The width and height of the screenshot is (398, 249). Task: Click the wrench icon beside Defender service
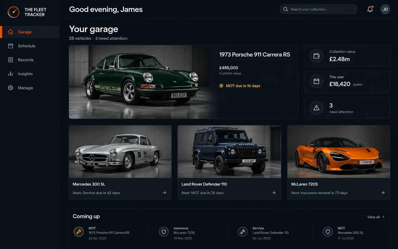243,232
